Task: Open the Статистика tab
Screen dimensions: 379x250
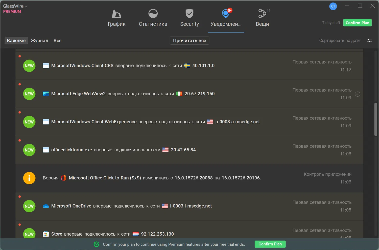Action: (x=153, y=18)
